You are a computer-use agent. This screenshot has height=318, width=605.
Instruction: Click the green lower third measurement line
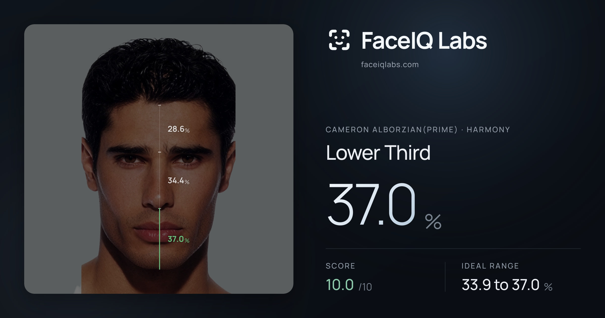tap(160, 239)
